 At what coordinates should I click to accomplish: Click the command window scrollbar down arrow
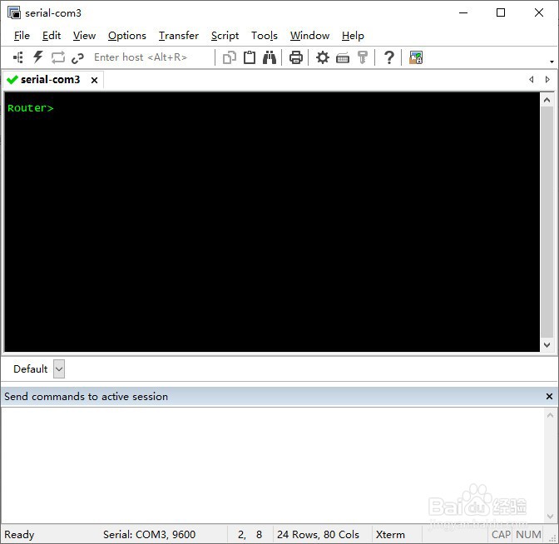pos(550,516)
